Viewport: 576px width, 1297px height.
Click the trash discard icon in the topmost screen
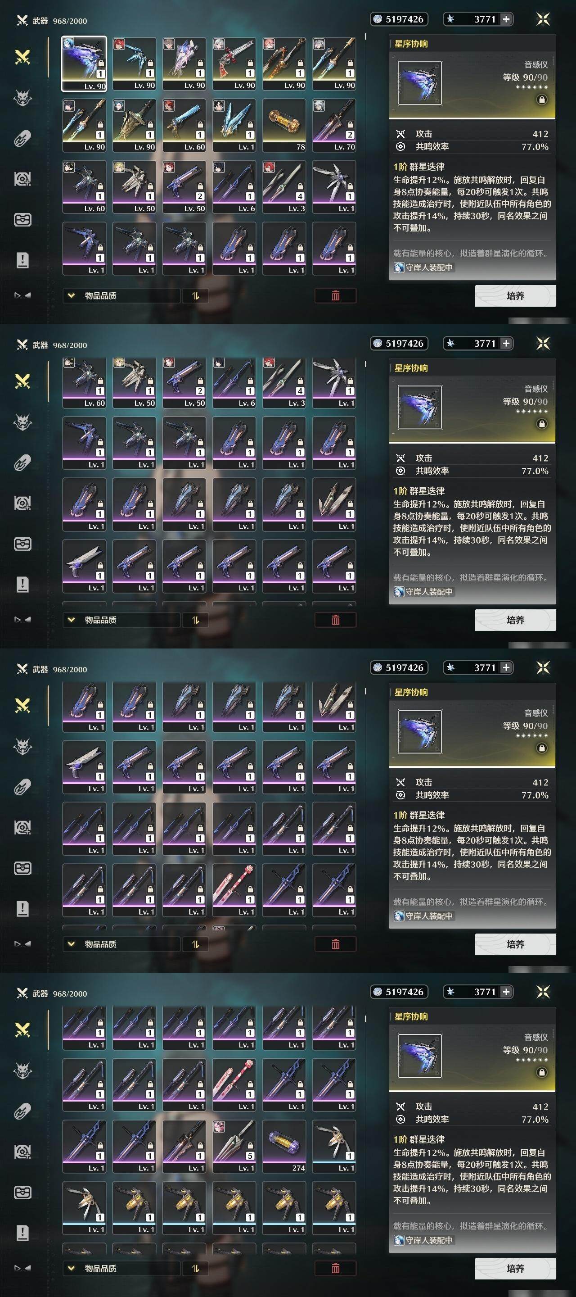click(336, 295)
